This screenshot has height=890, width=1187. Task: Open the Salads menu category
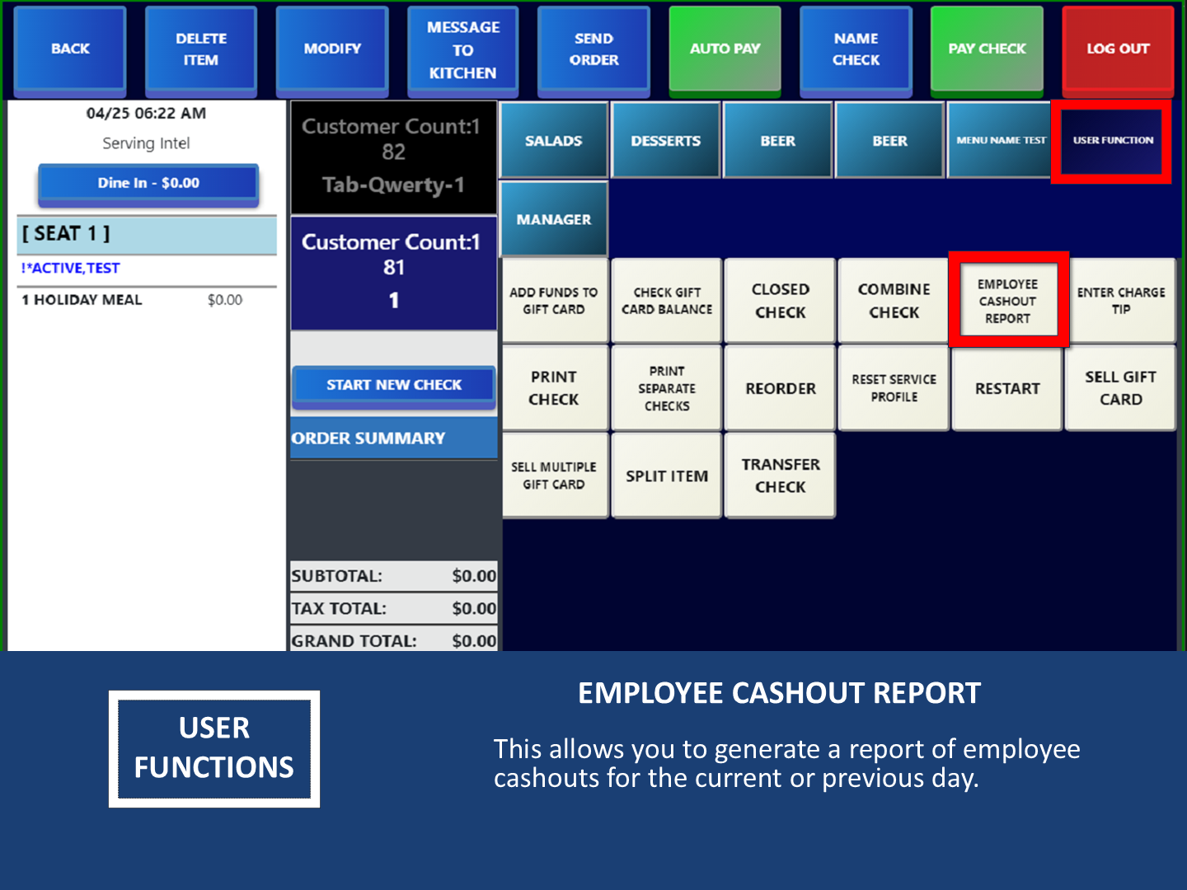553,141
